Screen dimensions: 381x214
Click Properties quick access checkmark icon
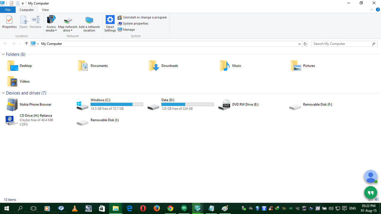[x=12, y=3]
